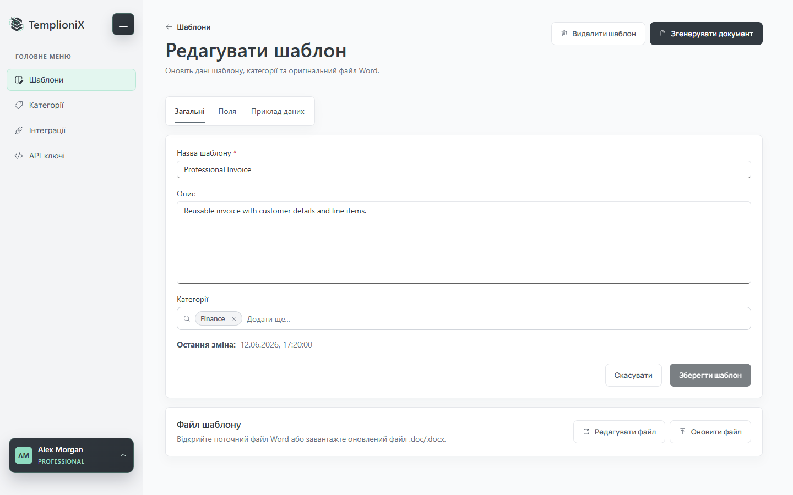Open Шаблони in the sidebar menu
The width and height of the screenshot is (793, 495).
click(x=71, y=80)
